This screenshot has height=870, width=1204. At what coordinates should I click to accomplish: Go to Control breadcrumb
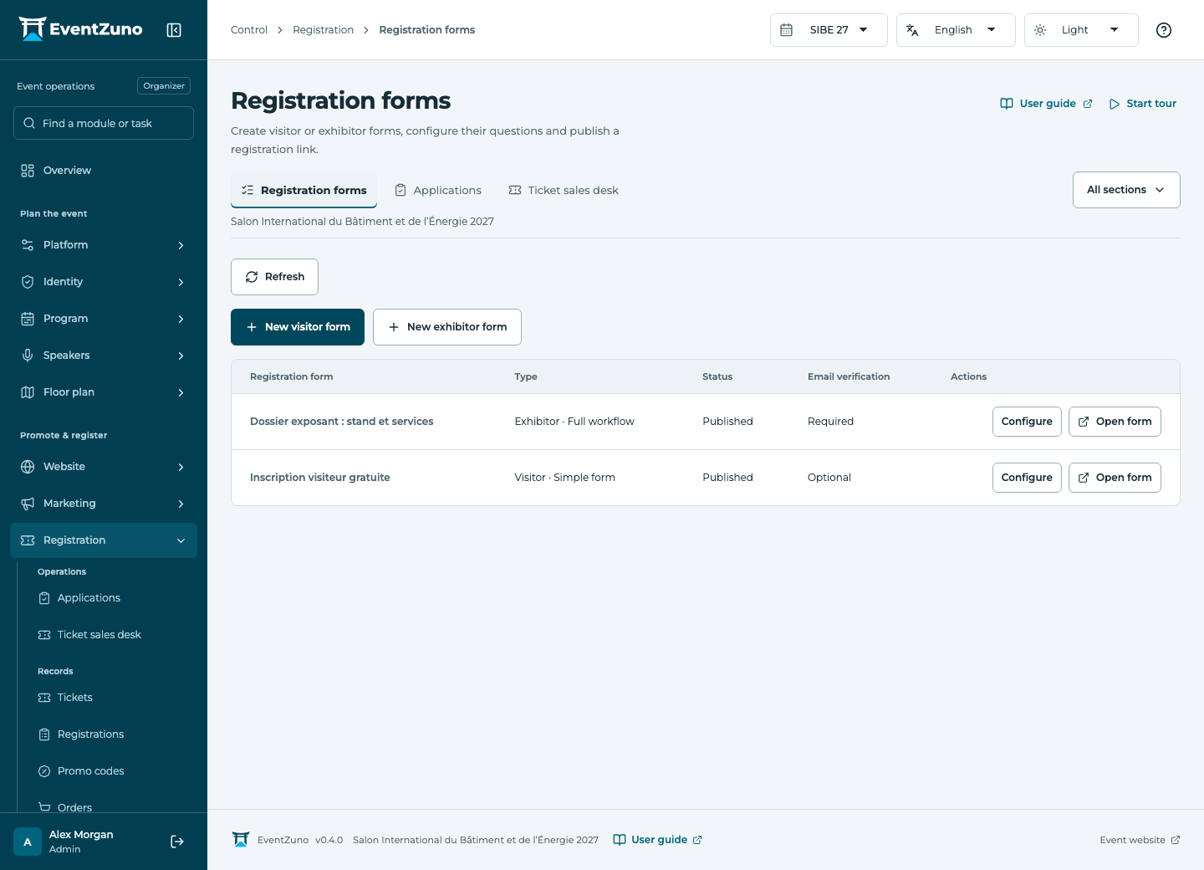click(x=249, y=30)
